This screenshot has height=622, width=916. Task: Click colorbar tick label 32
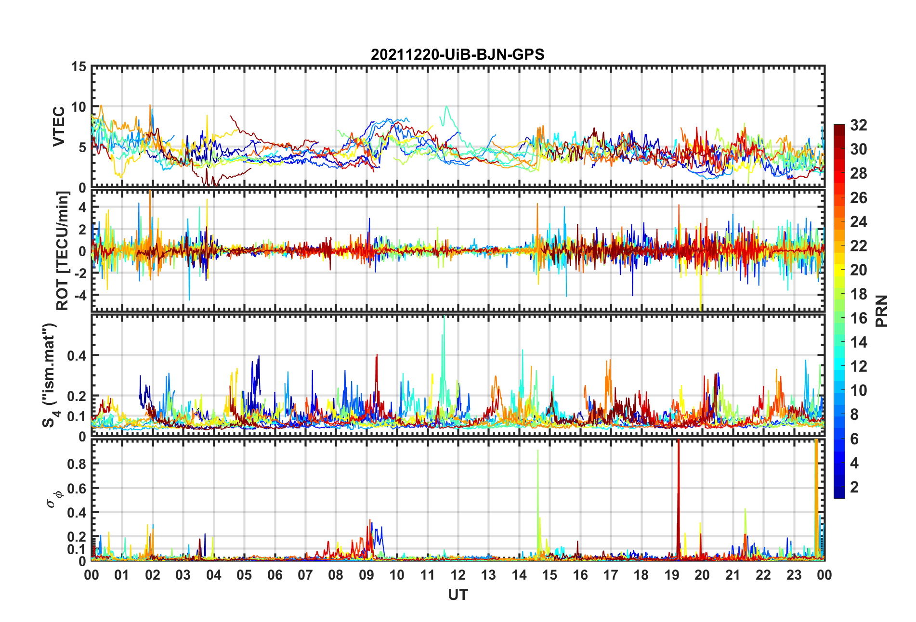coord(858,125)
